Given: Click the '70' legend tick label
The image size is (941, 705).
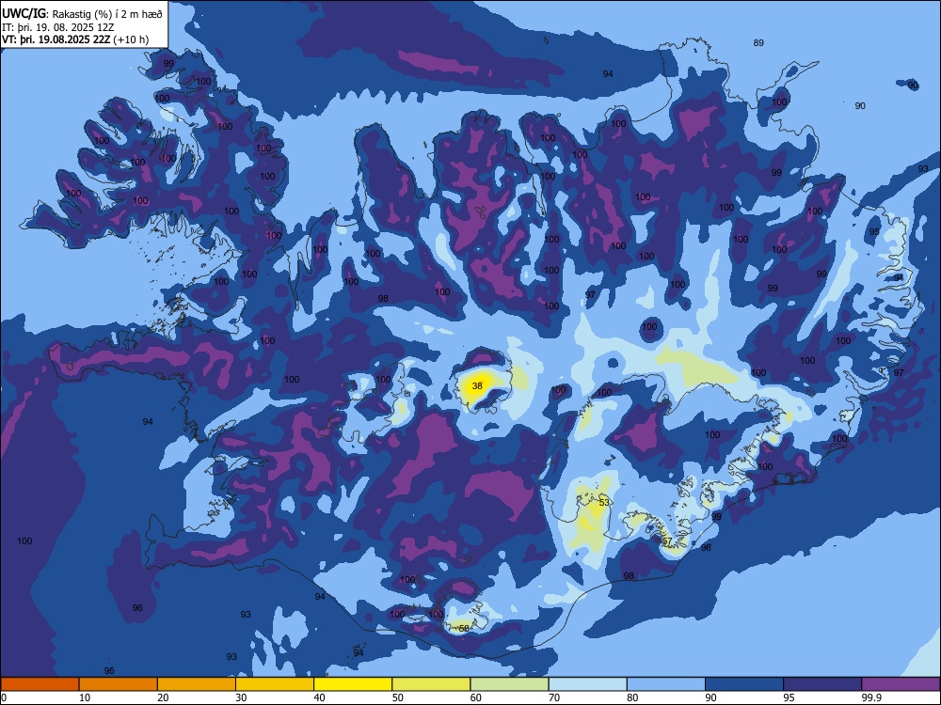Looking at the screenshot, I should click(554, 697).
